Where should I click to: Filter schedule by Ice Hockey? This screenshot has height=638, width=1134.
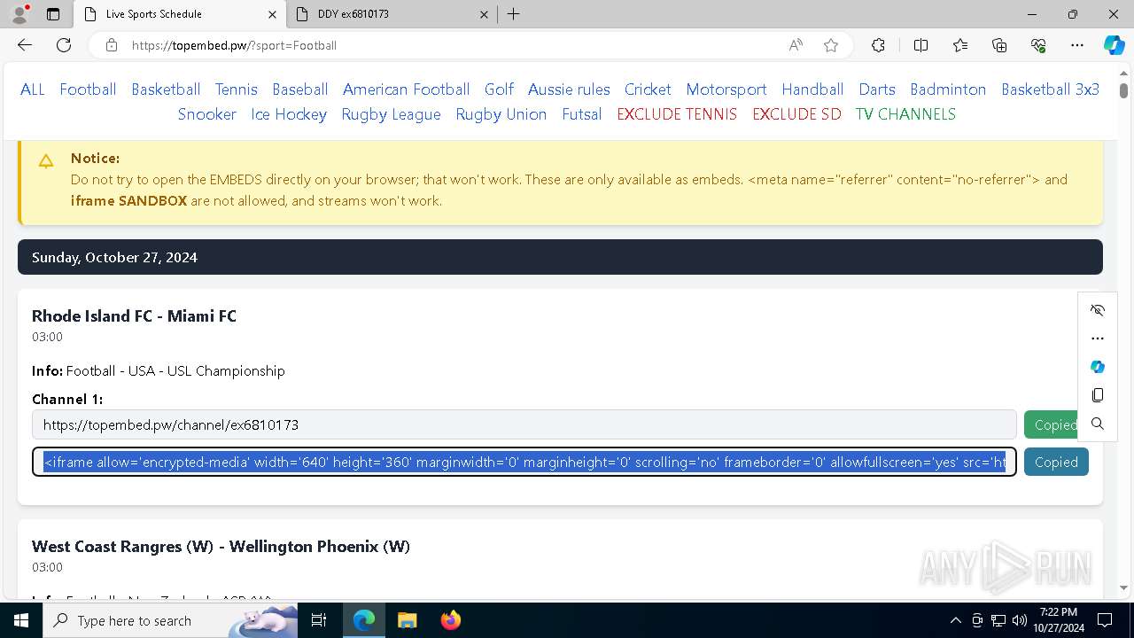(289, 114)
